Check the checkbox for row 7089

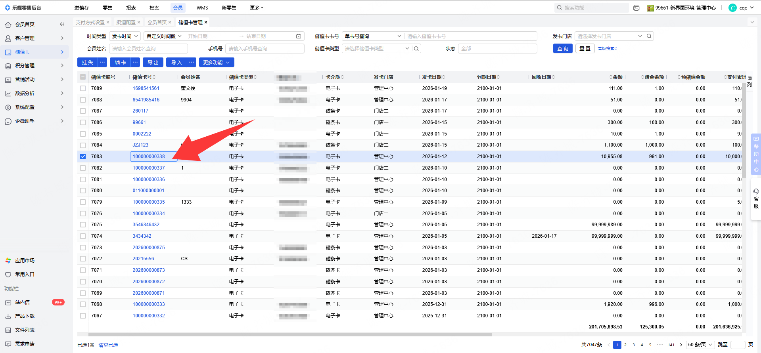coord(83,88)
